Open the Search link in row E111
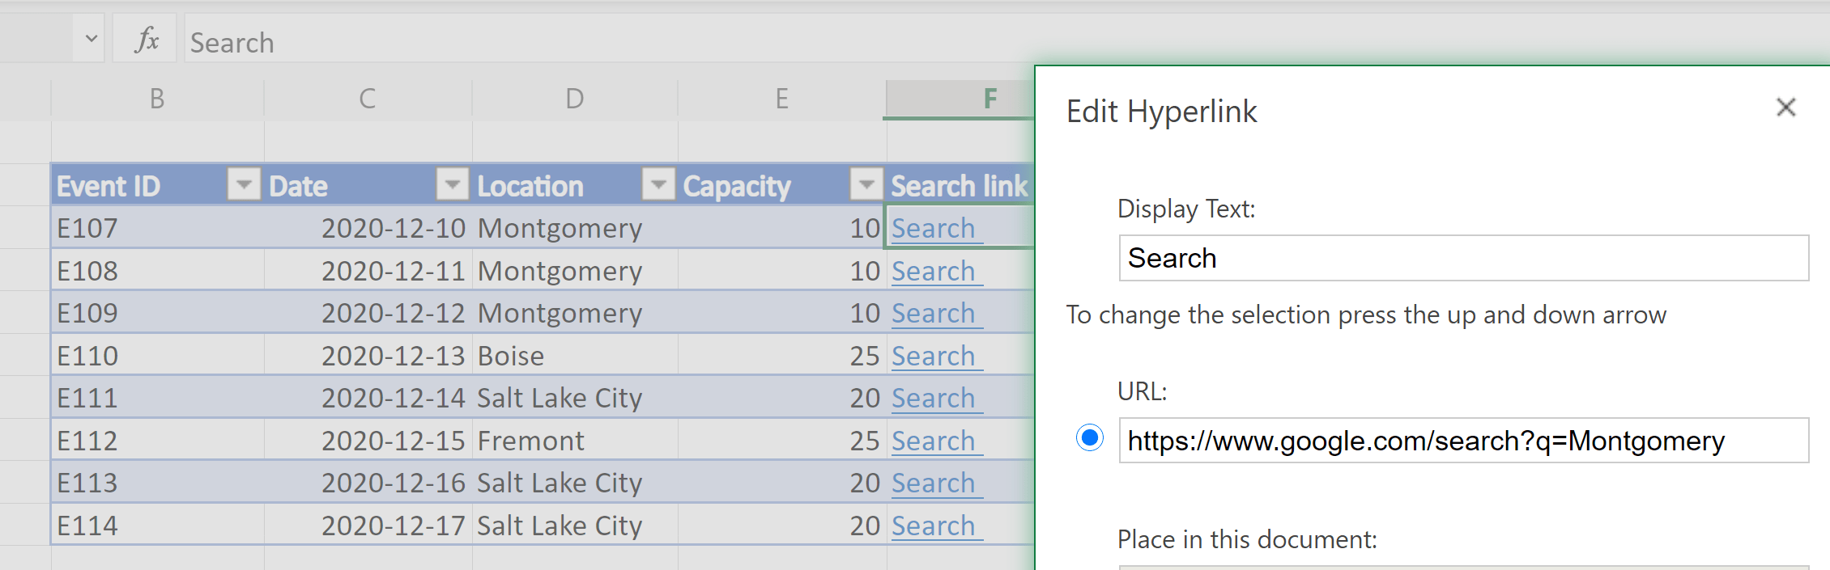The height and width of the screenshot is (570, 1830). pyautogui.click(x=934, y=398)
